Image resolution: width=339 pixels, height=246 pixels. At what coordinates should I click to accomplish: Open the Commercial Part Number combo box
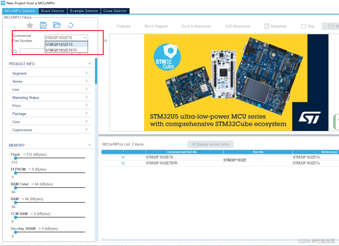click(66, 38)
